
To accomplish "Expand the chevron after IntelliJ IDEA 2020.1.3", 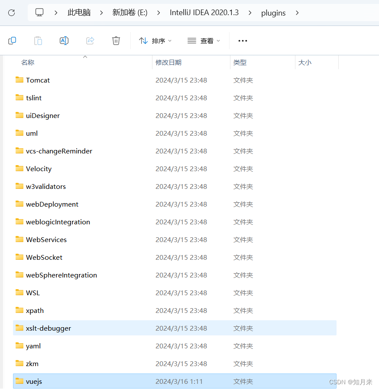I will (250, 13).
